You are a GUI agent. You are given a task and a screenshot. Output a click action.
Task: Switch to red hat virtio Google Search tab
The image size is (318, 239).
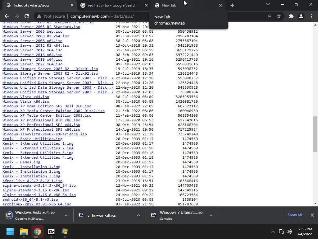114,5
